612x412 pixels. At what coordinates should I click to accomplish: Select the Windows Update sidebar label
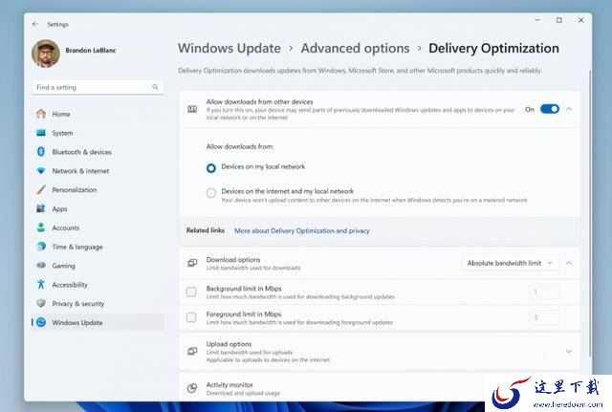pos(77,323)
